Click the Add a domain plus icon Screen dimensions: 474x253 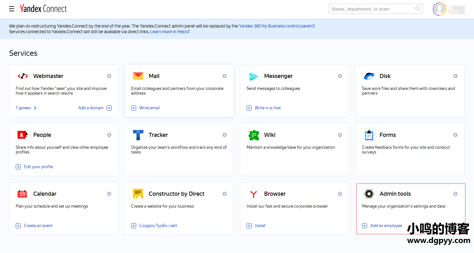click(x=109, y=108)
